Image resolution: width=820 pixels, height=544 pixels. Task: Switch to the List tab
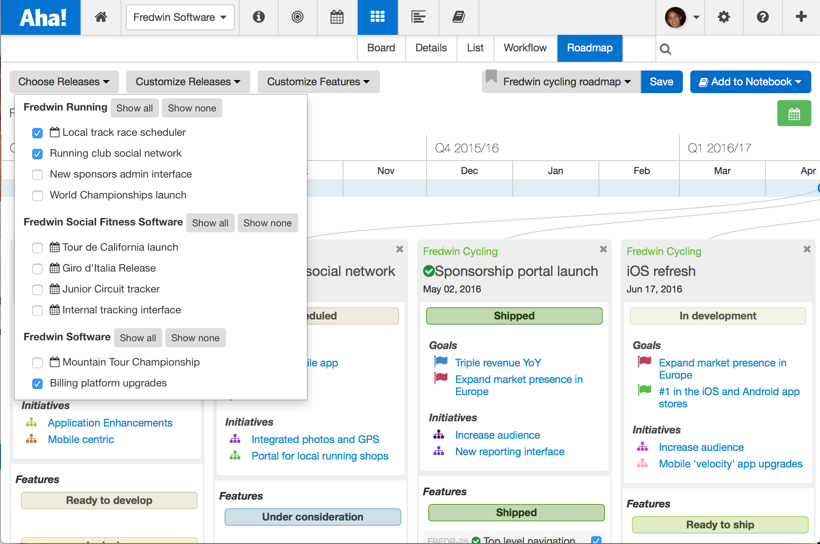[x=475, y=48]
